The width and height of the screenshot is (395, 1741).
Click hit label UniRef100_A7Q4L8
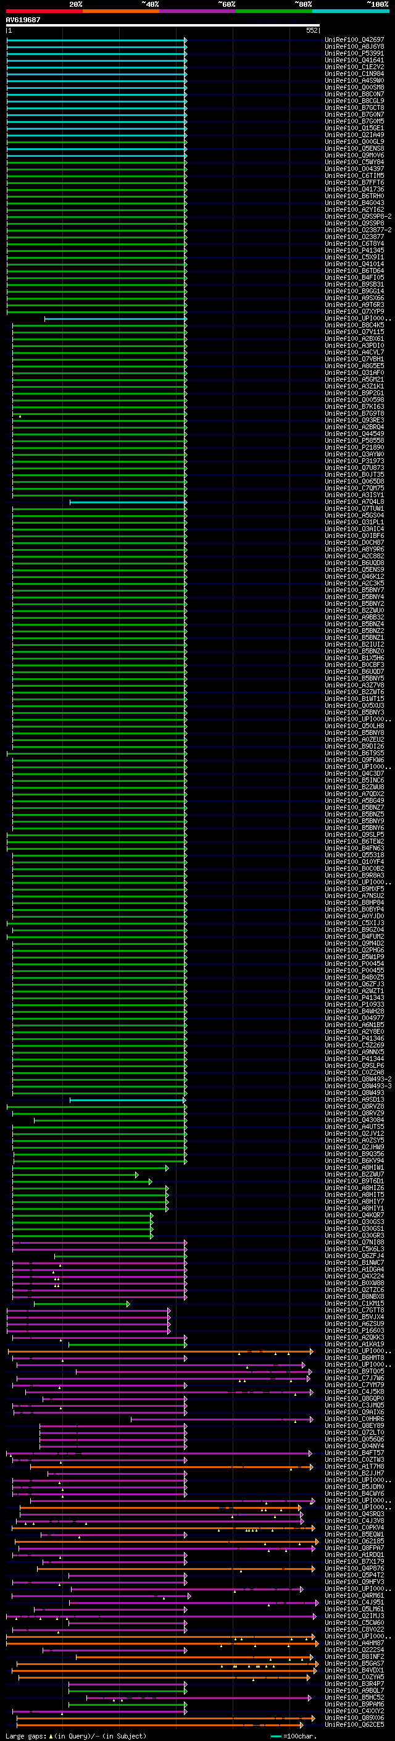[x=354, y=501]
